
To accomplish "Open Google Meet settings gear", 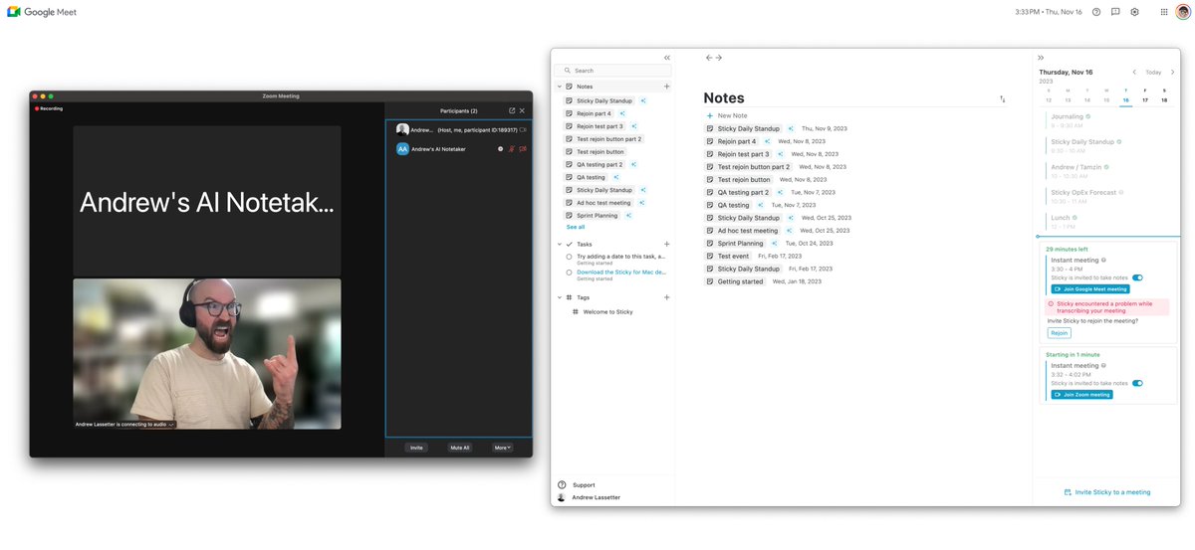I will (x=1134, y=12).
